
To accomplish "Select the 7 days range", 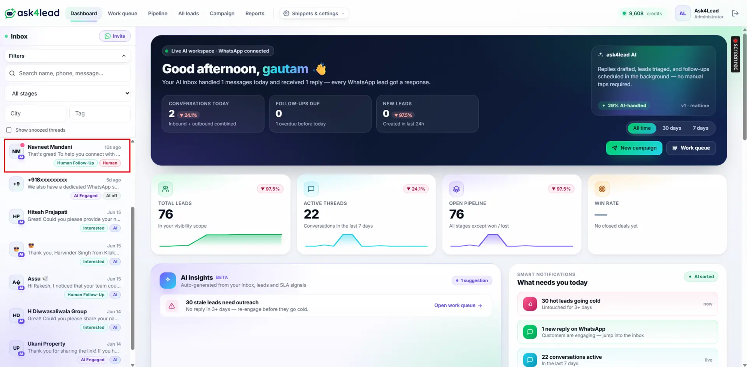I will 700,128.
